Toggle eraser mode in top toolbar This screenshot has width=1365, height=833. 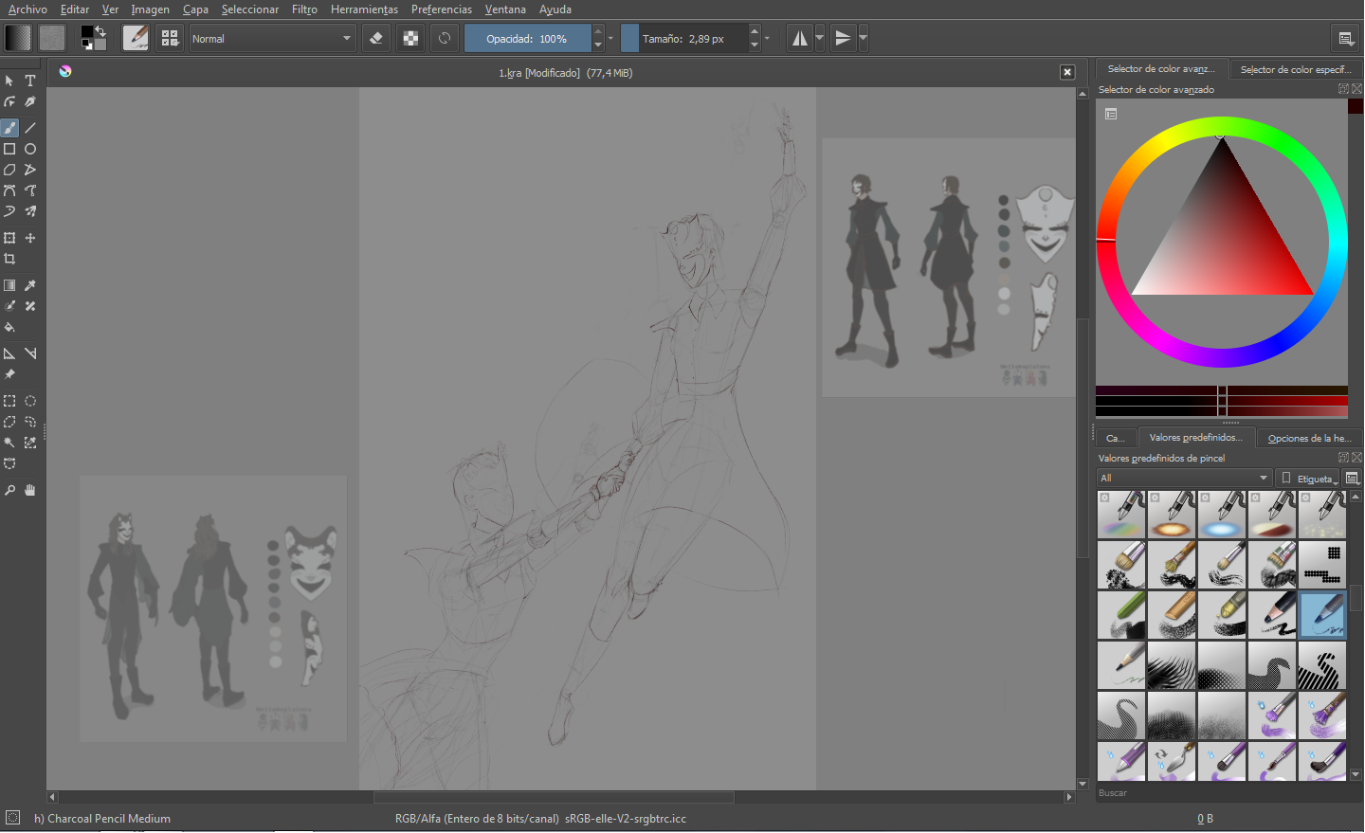coord(376,39)
